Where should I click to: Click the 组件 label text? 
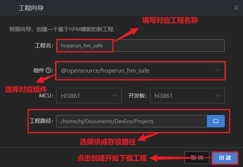point(39,70)
